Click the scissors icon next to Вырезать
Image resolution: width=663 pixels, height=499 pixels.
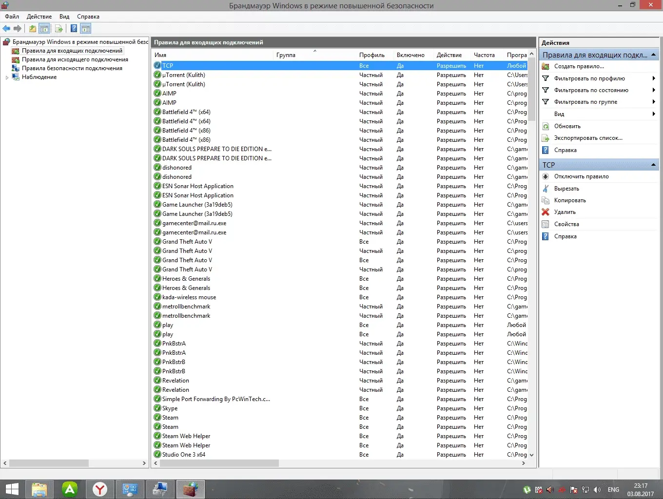coord(546,189)
